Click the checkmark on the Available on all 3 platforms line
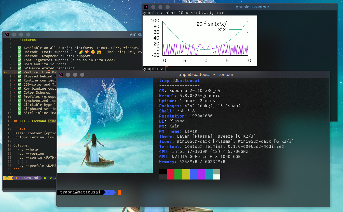This screenshot has width=343, height=212. point(20,48)
